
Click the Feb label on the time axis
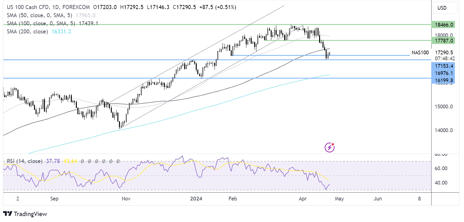(x=232, y=199)
